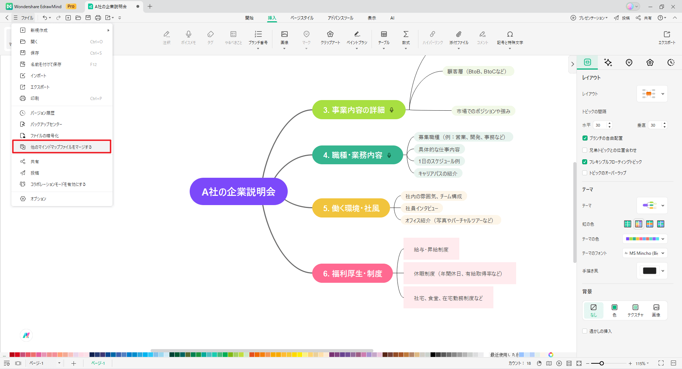The image size is (682, 369).
Task: Open the ファイル menu button
Action: [23, 18]
